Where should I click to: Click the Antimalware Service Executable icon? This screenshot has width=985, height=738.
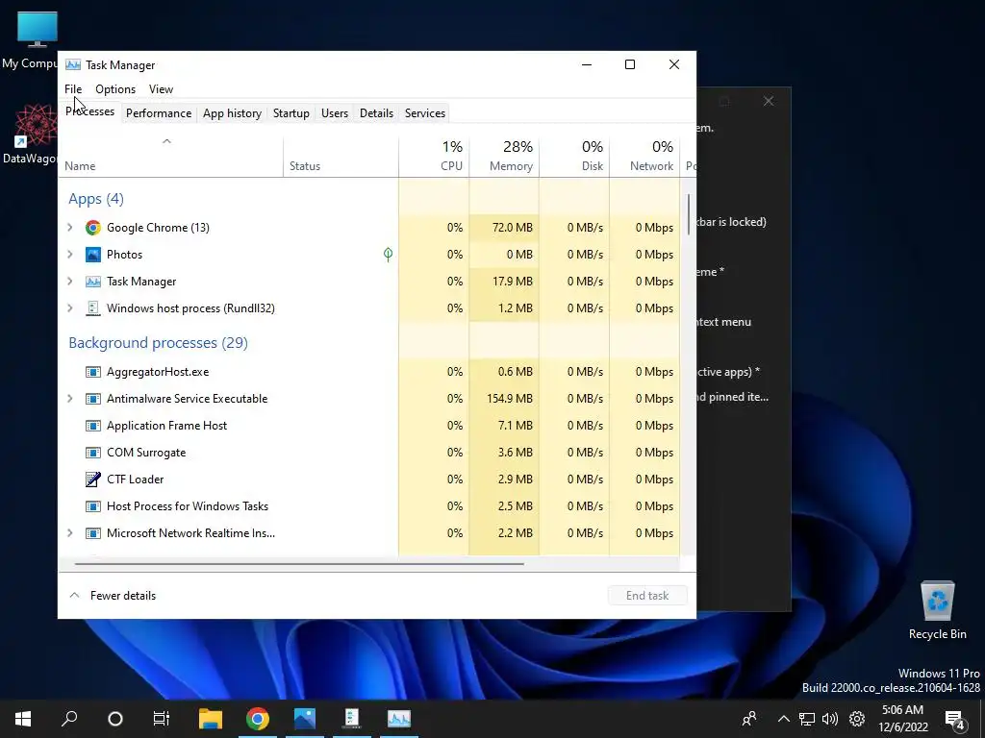pos(93,399)
